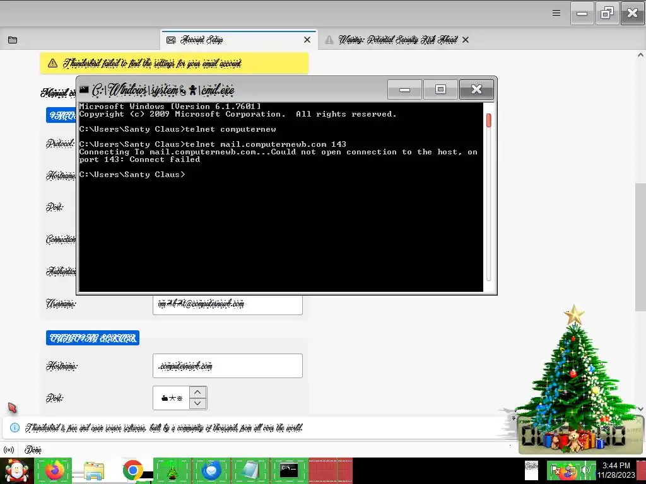Click the Outgoing Server hostname field
Screen dimensions: 646x484
(x=227, y=366)
